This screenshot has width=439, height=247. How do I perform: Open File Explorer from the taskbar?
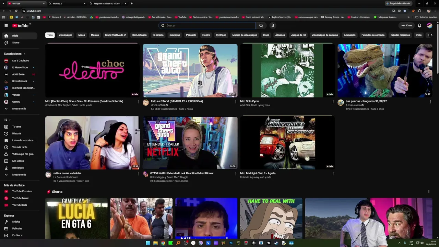[x=155, y=243]
